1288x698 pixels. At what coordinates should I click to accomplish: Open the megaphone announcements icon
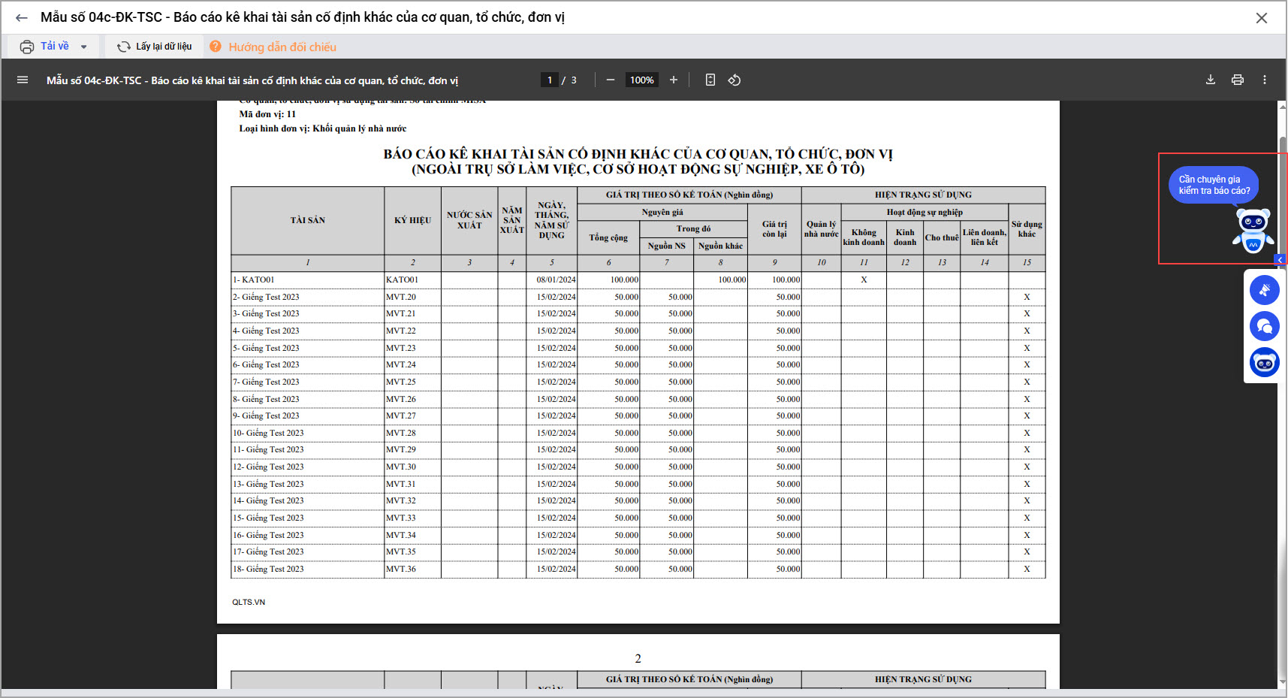click(1265, 290)
